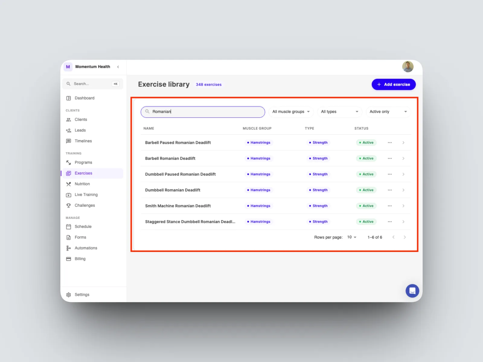This screenshot has height=362, width=483.
Task: Open the Leads section
Action: (x=93, y=130)
